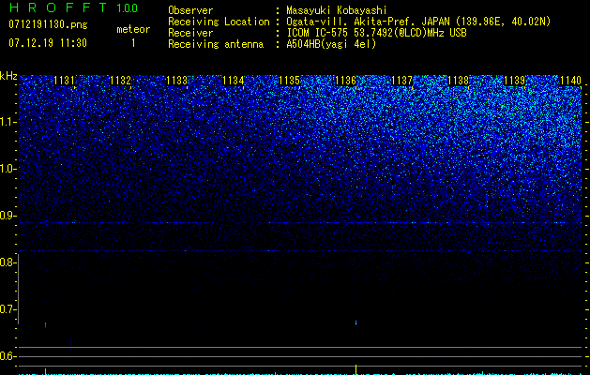Click the 'Observer' field label

click(x=190, y=10)
